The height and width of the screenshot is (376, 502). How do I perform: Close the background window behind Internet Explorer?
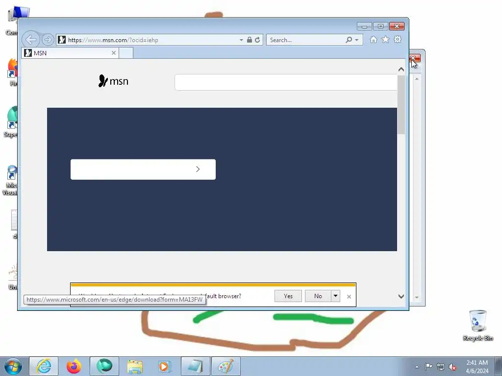coord(415,58)
